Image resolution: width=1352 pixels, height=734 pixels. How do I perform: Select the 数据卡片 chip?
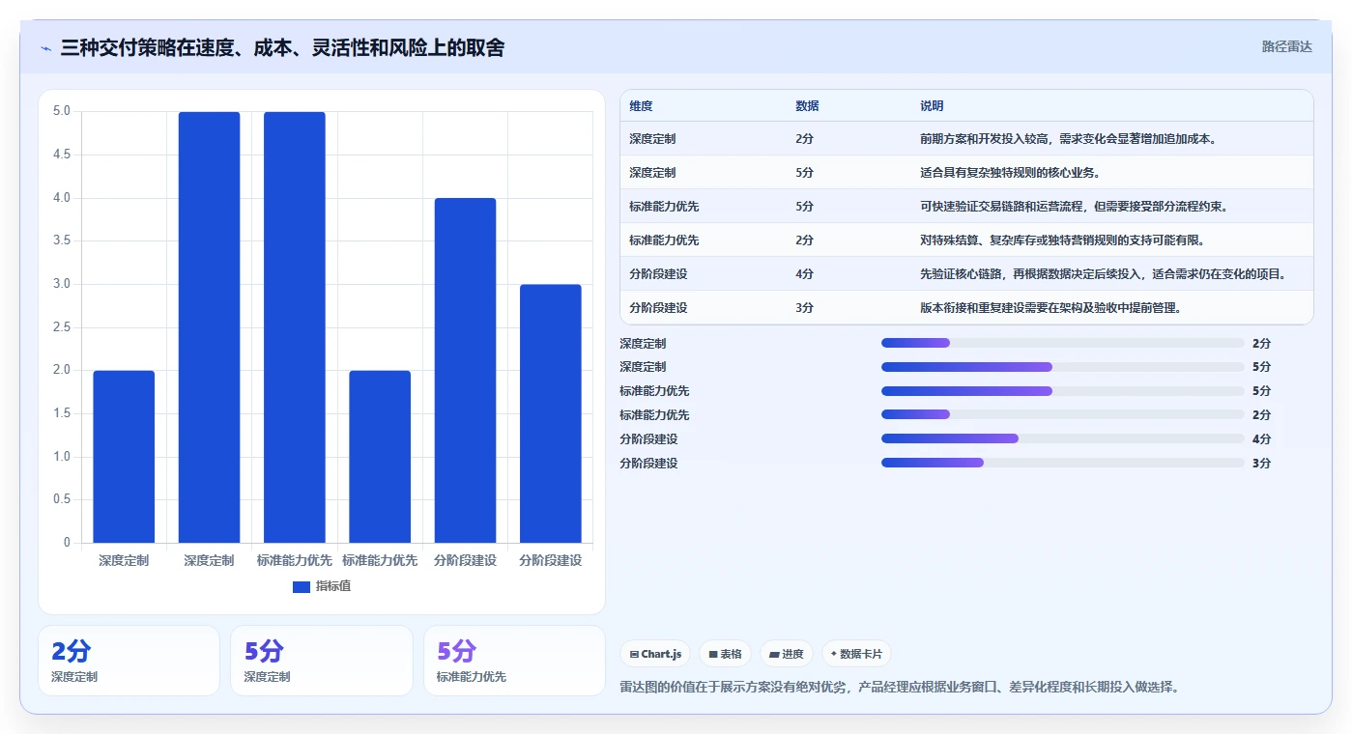click(856, 654)
